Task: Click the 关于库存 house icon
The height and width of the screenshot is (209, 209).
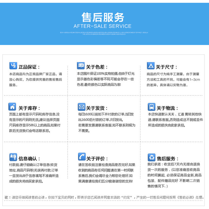Action: coord(12,107)
